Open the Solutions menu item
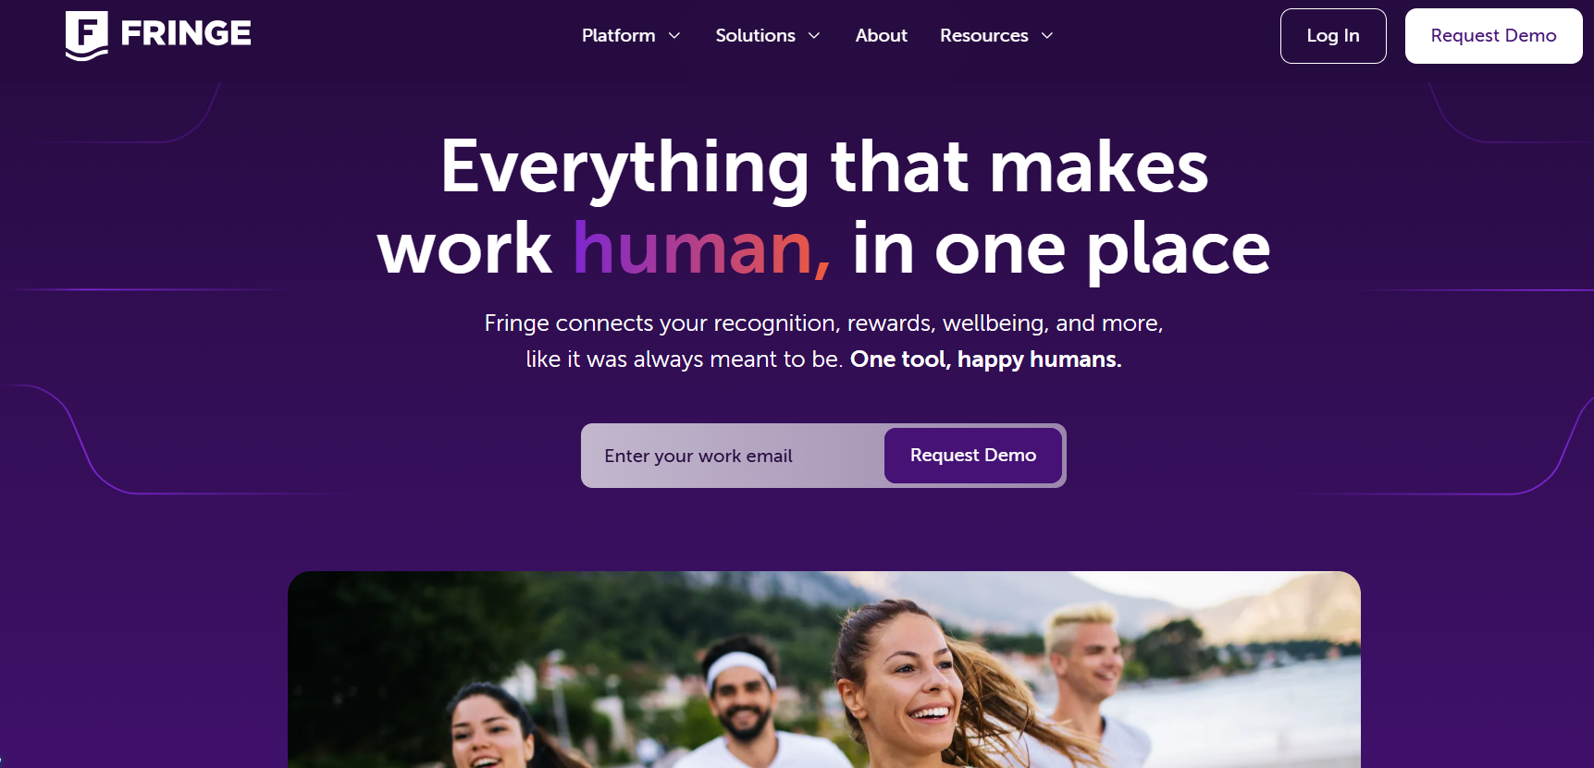1594x768 pixels. point(755,35)
